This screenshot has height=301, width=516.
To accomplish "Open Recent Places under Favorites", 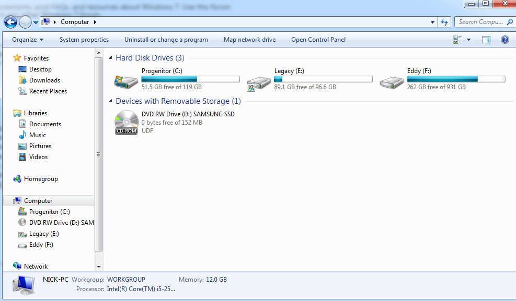I will [48, 91].
